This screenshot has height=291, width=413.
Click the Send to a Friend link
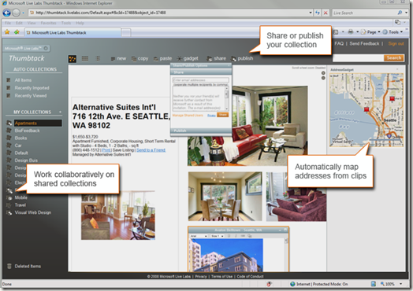pos(151,150)
